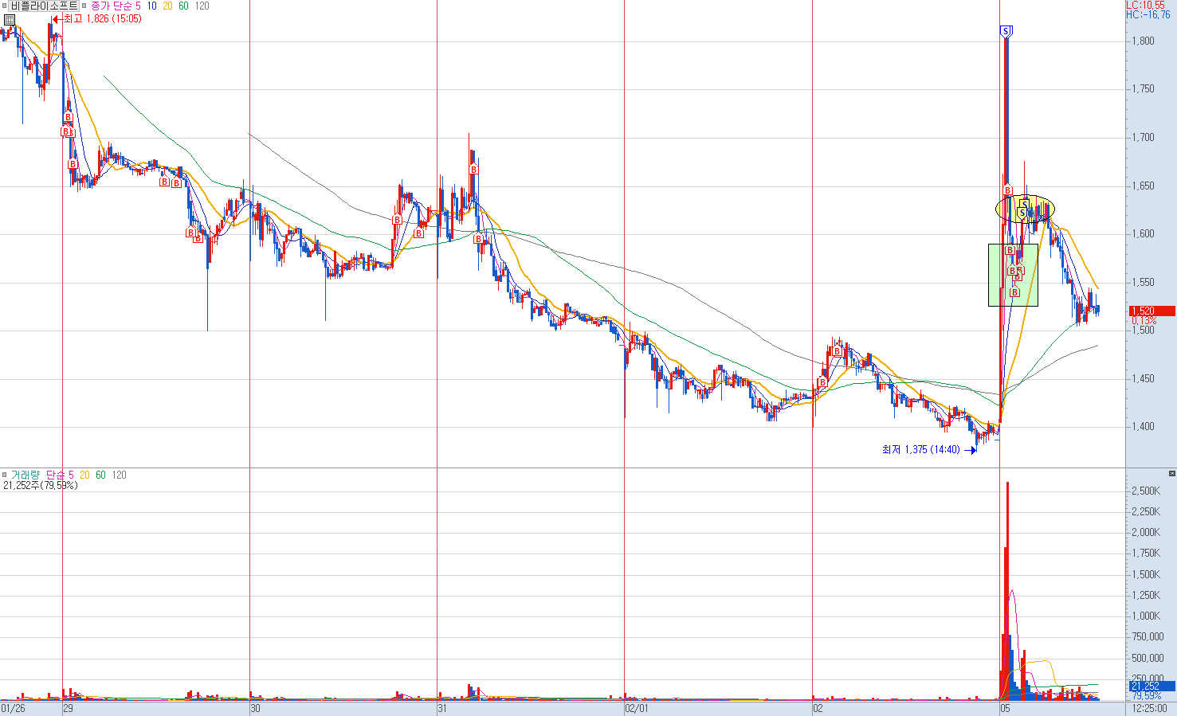This screenshot has width=1177, height=716.
Task: Click the 최고 1,826 (15:05) high label
Action: (102, 18)
